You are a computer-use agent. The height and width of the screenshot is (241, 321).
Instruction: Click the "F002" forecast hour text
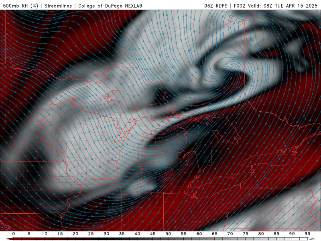pyautogui.click(x=240, y=6)
